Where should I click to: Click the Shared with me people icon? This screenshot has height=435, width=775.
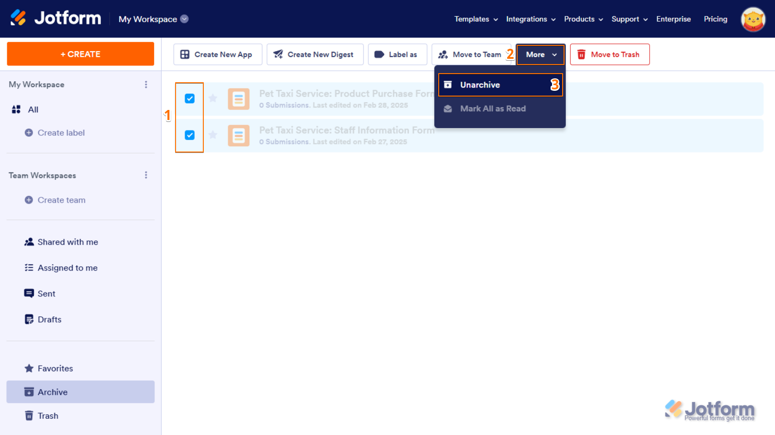(29, 242)
